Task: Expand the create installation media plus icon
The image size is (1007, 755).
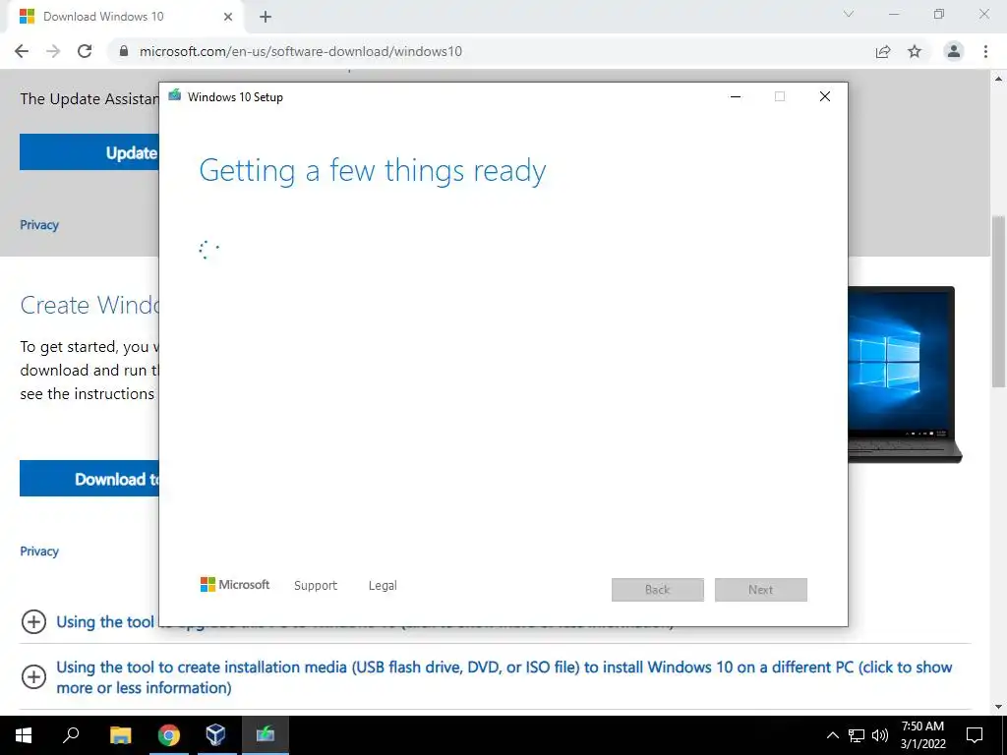Action: click(33, 676)
